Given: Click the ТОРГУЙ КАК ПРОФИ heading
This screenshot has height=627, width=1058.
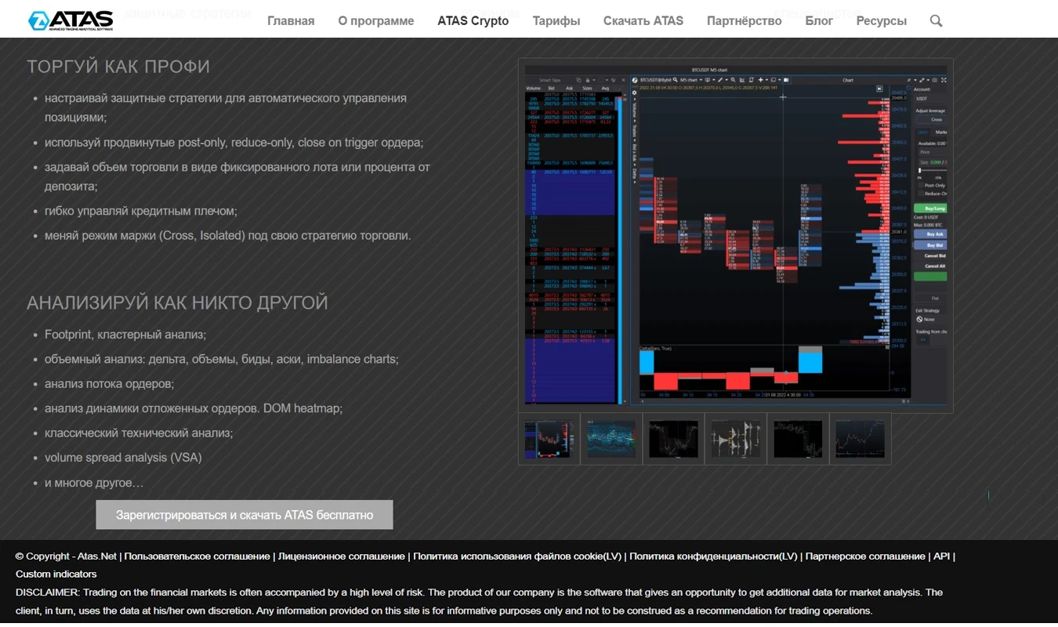Looking at the screenshot, I should (x=118, y=67).
